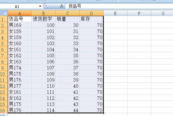
Task: Select column C header
Action: coord(67,13)
